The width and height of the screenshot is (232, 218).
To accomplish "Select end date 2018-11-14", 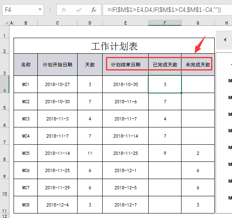I will coord(126,136).
